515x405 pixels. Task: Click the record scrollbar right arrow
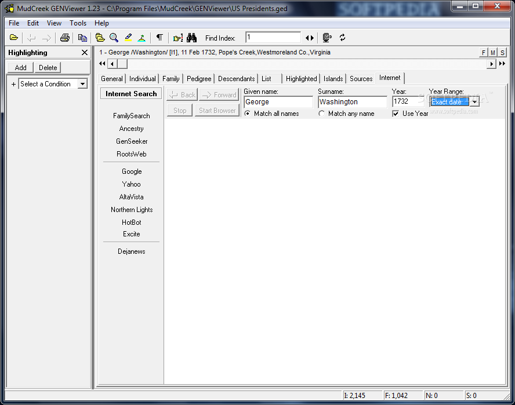coord(491,64)
